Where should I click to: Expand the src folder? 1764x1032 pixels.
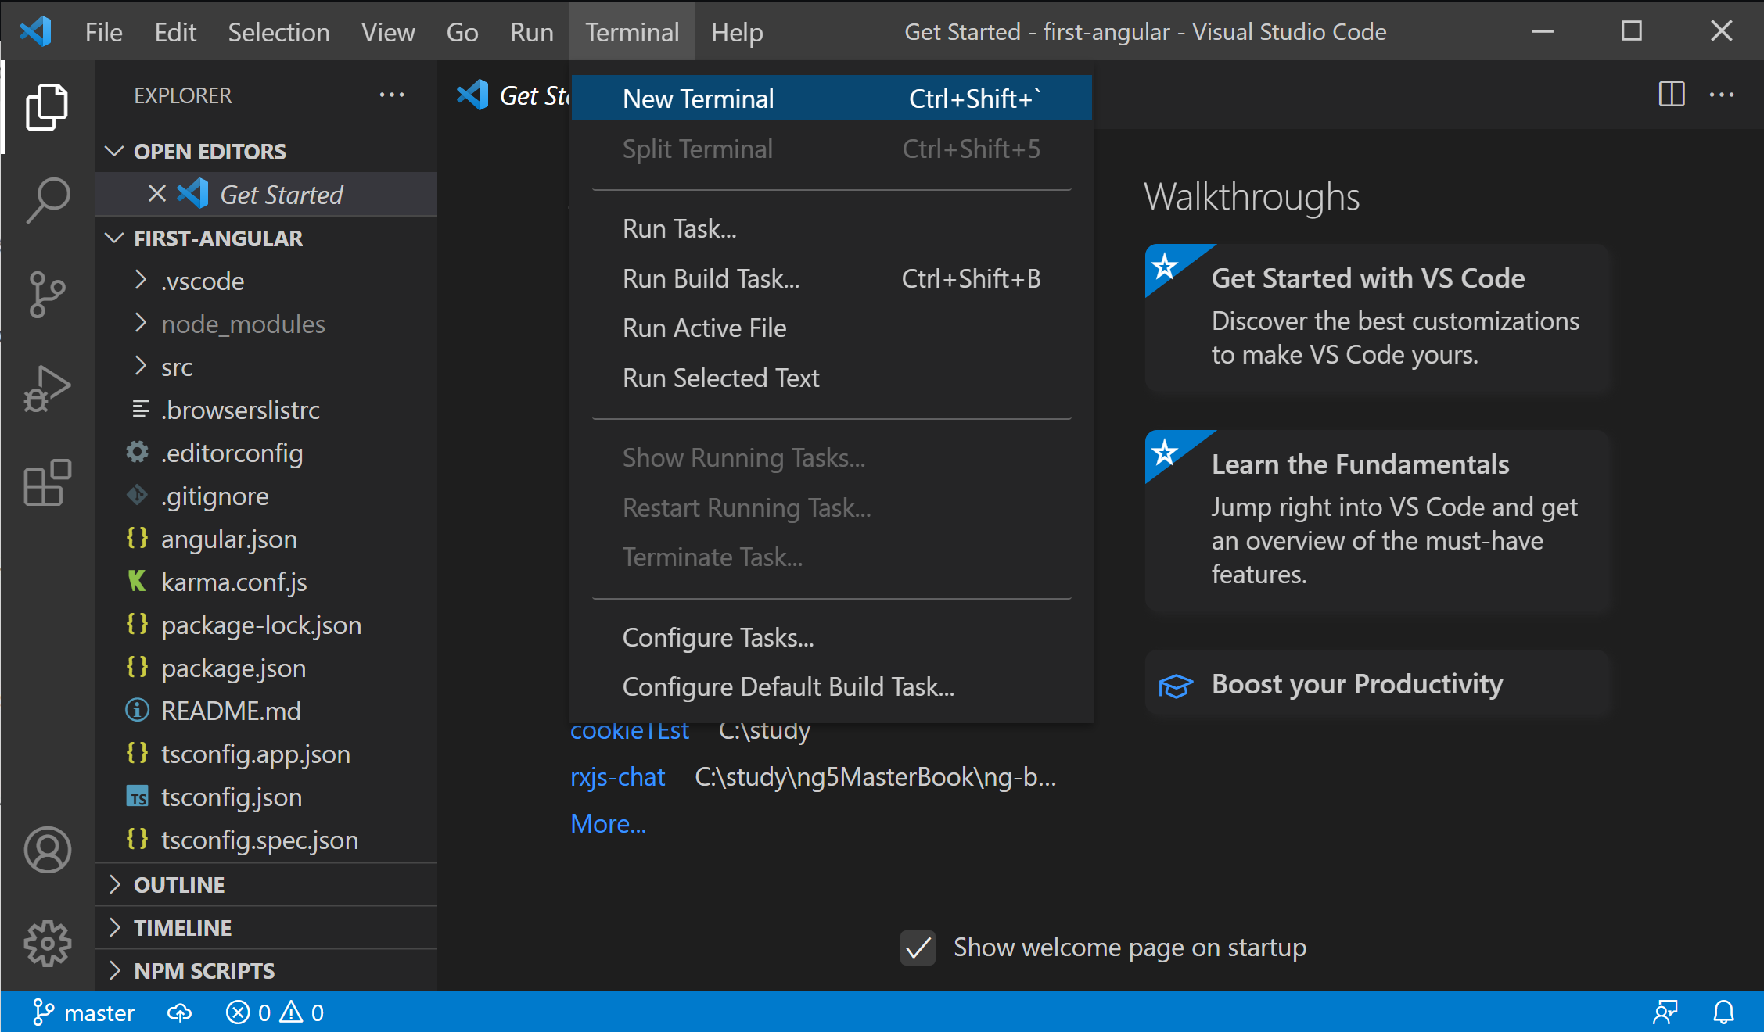[177, 367]
